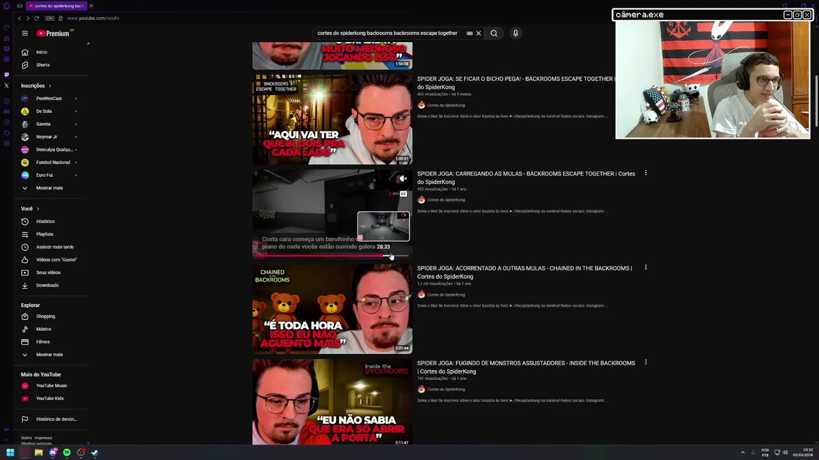Screen dimensions: 819x460
Task: Open Spotify from taskbar
Action: [67, 452]
